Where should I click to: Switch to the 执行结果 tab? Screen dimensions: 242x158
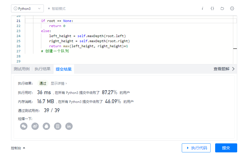pos(42,69)
